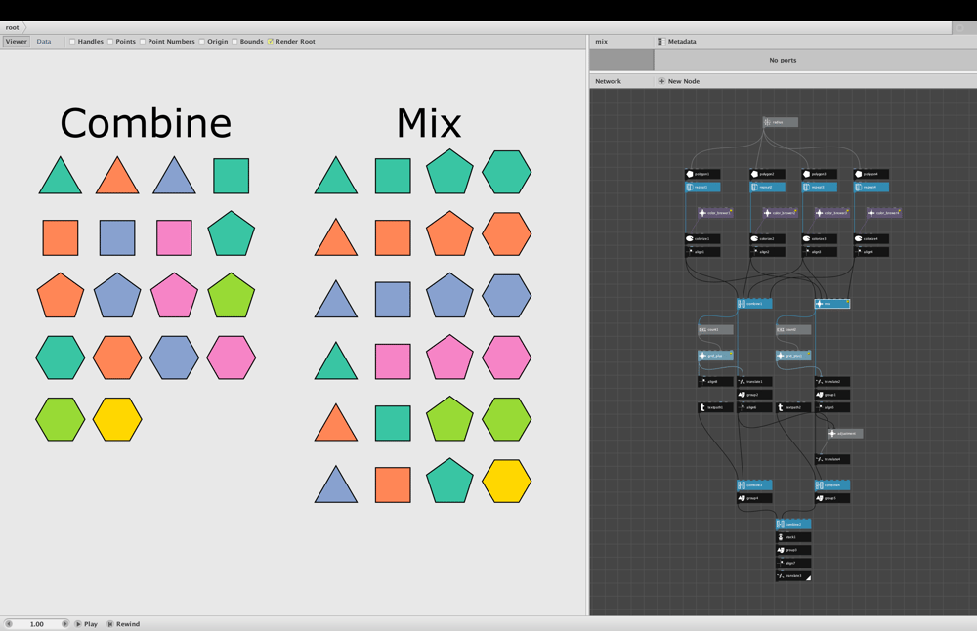Open the Metadata panel
977x631 pixels.
pyautogui.click(x=677, y=42)
